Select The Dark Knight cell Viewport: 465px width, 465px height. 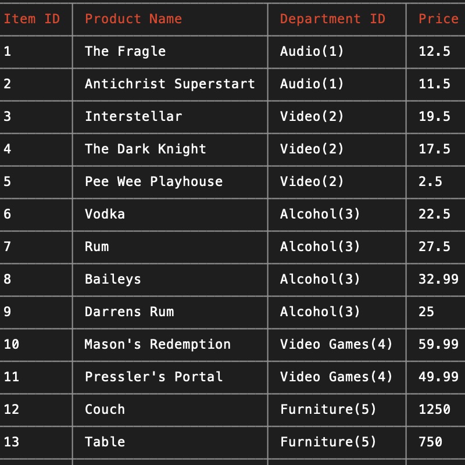(x=145, y=149)
